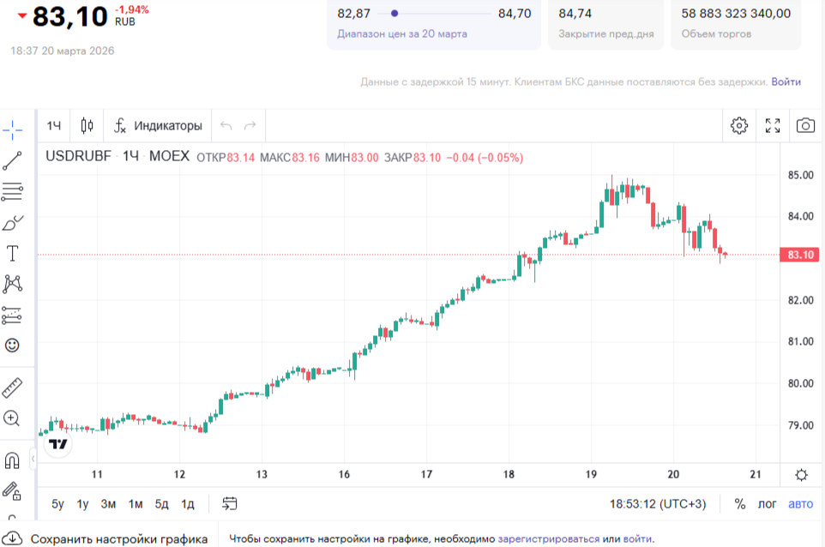Open the brush drawing tool
The image size is (825, 547).
click(13, 223)
